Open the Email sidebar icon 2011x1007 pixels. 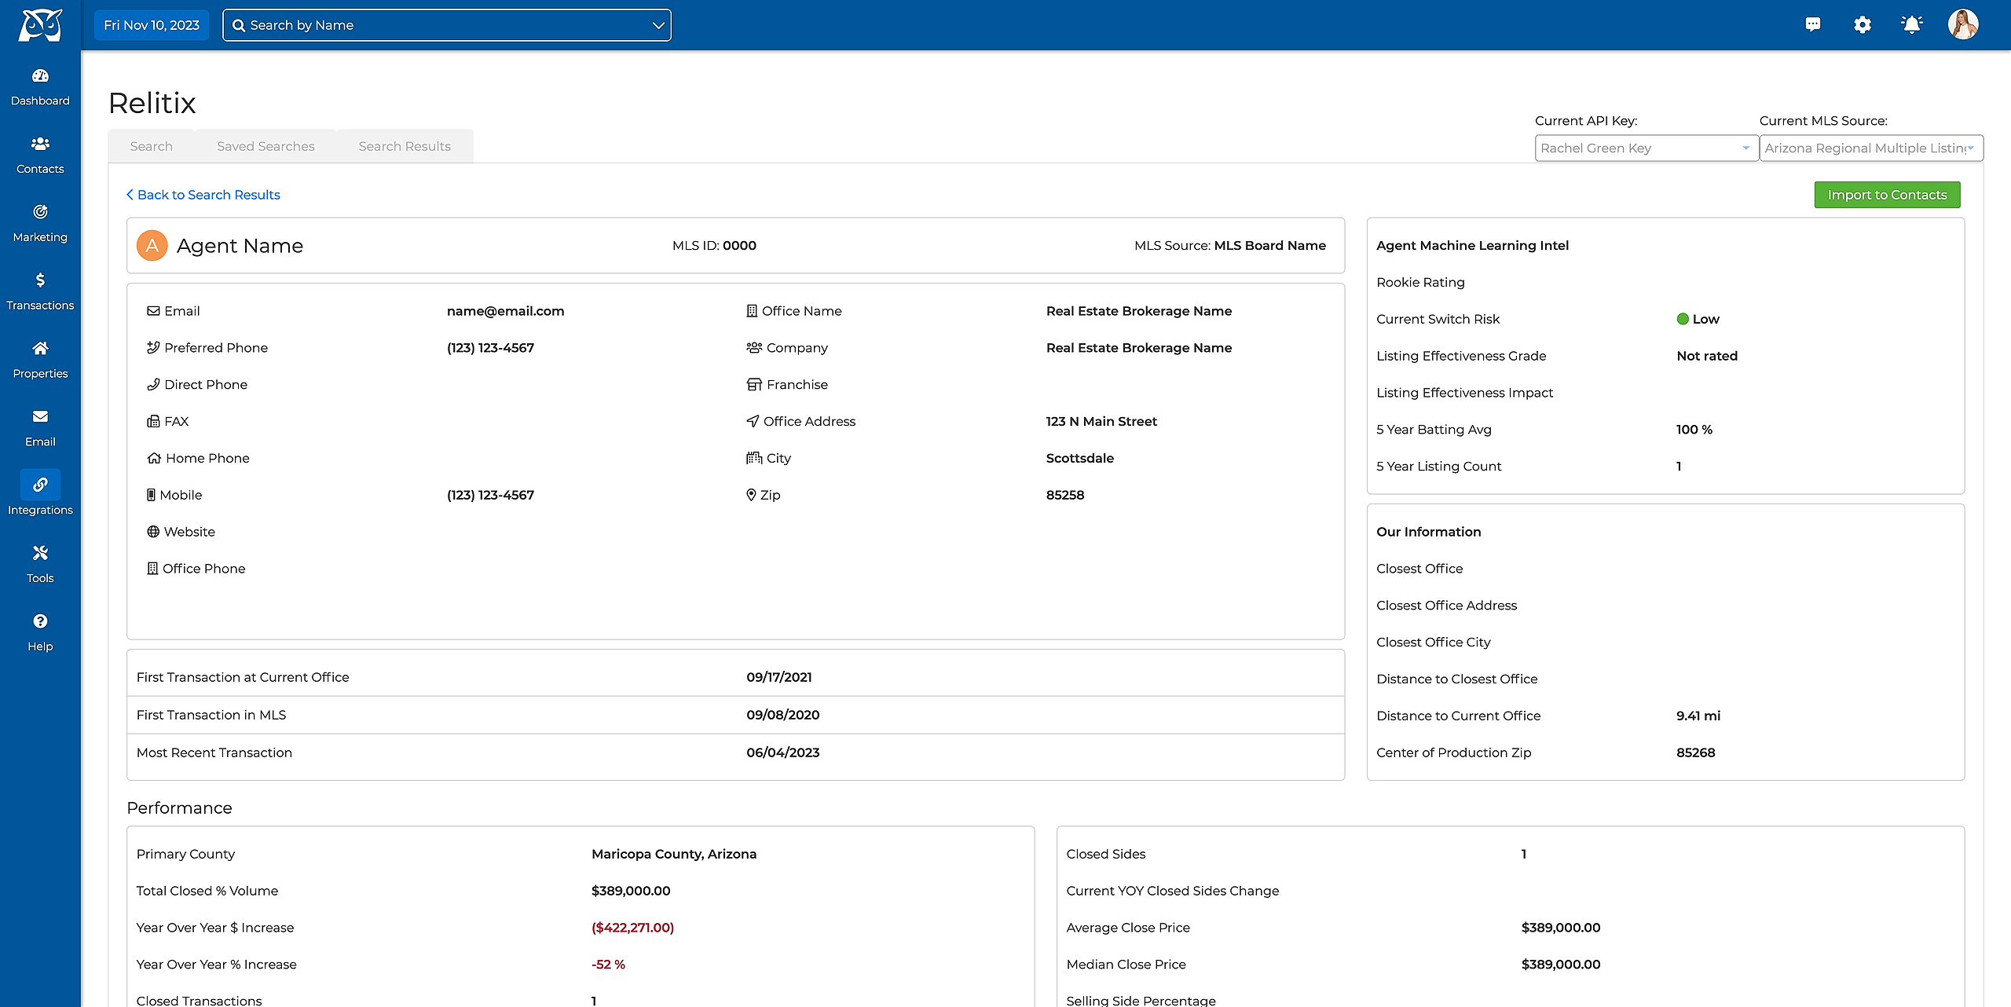coord(40,416)
